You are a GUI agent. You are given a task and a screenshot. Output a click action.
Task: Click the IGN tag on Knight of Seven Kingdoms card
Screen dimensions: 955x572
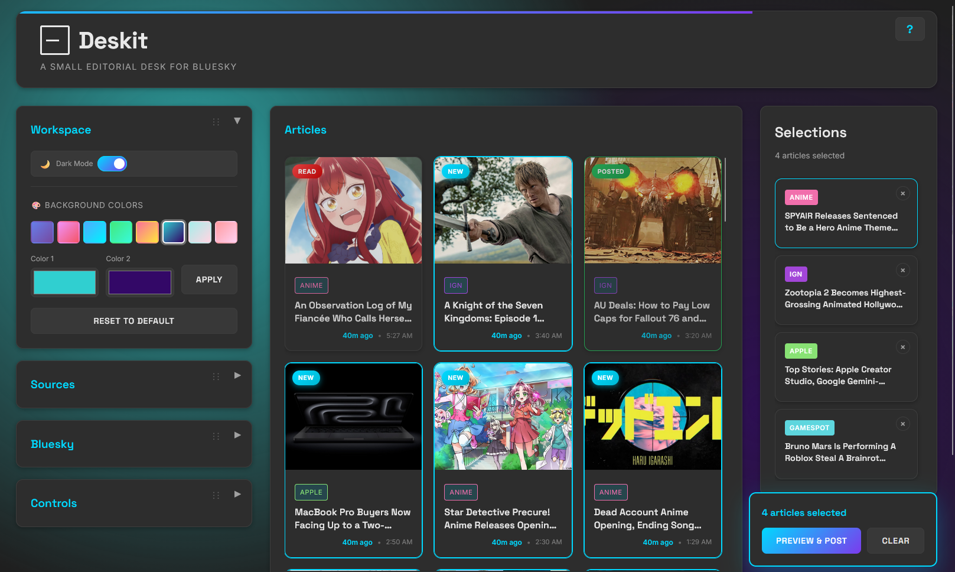456,285
